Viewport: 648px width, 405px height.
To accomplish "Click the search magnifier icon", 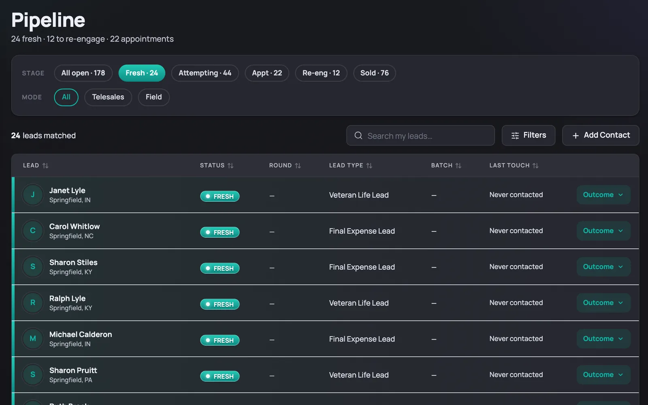I will point(358,135).
